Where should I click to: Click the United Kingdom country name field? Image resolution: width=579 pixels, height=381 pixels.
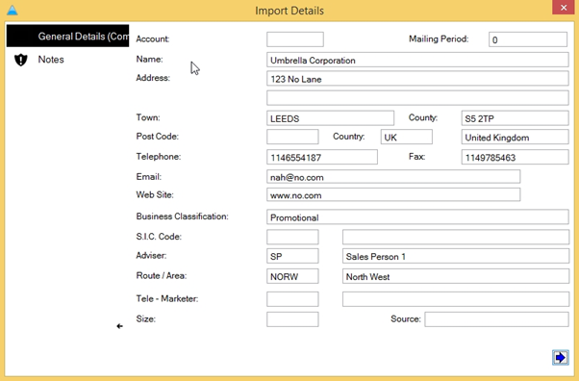point(515,137)
